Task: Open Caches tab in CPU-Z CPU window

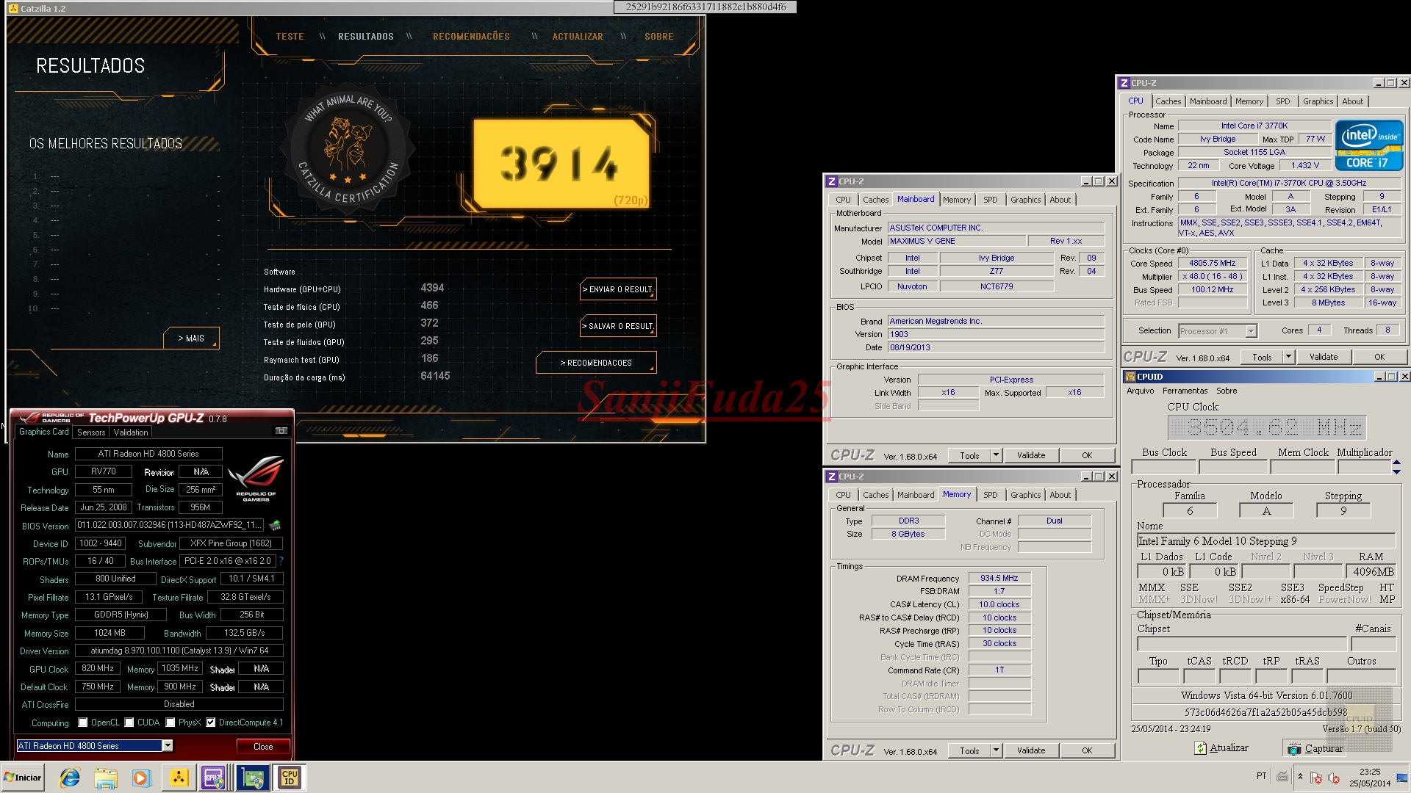Action: (x=1168, y=101)
